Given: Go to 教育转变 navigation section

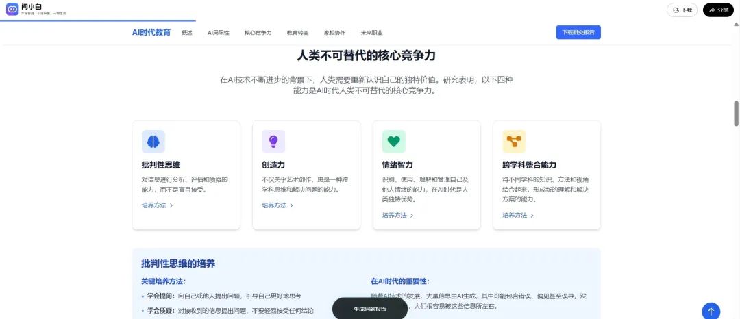Looking at the screenshot, I should tap(298, 33).
